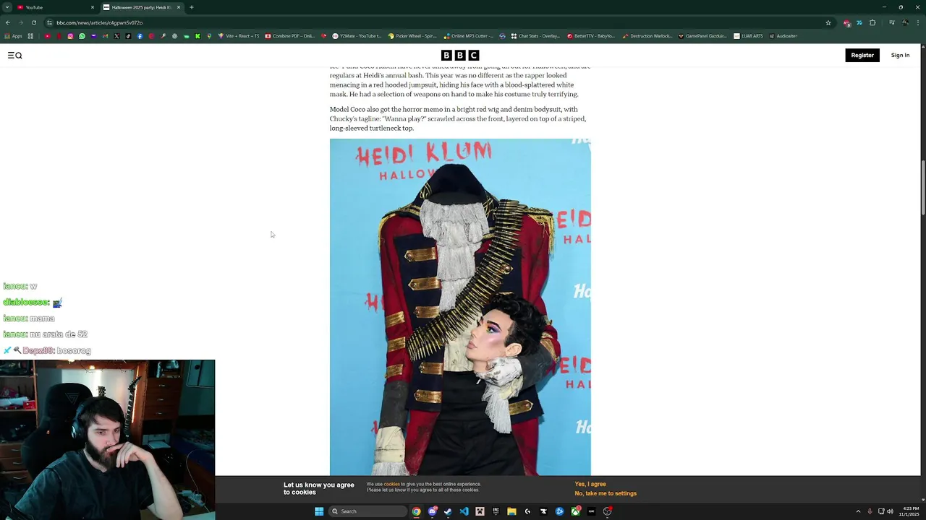Click the BBC logo in the header
The height and width of the screenshot is (520, 926).
[x=460, y=55]
